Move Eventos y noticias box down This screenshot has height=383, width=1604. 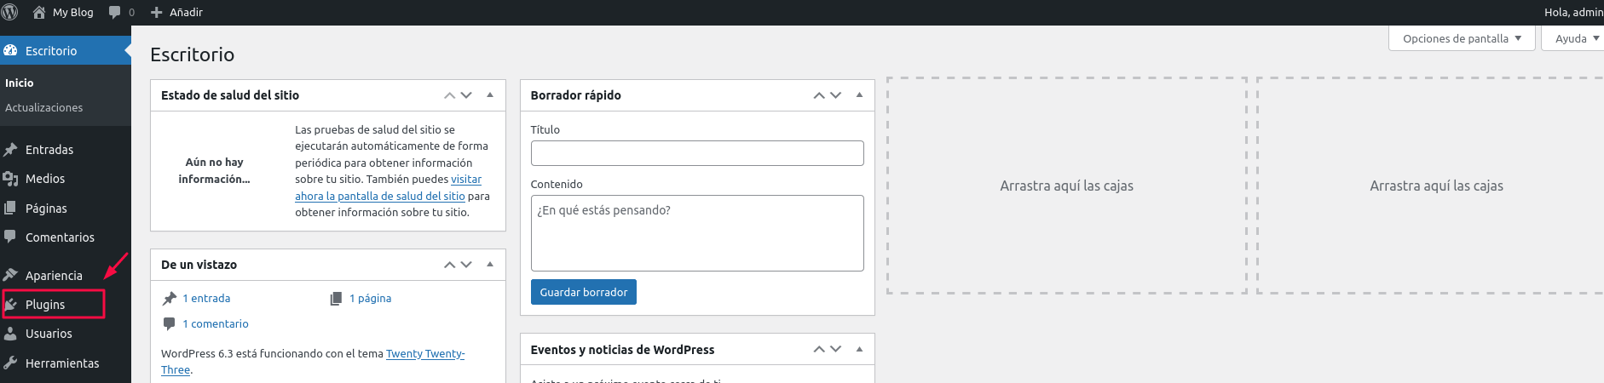pyautogui.click(x=835, y=349)
